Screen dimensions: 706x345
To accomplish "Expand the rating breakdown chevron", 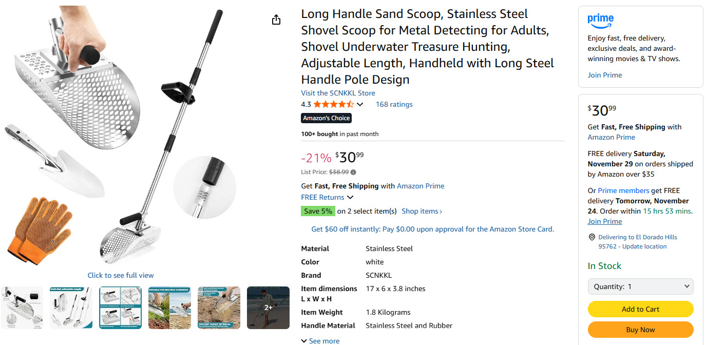I will coord(360,105).
